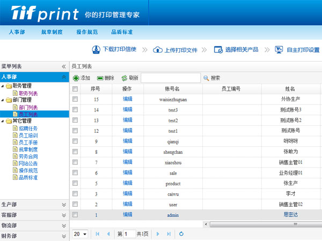Viewport: 322px width, 241px height.
Task: Click the refresh (刷新) toolbar icon
Action: point(124,78)
